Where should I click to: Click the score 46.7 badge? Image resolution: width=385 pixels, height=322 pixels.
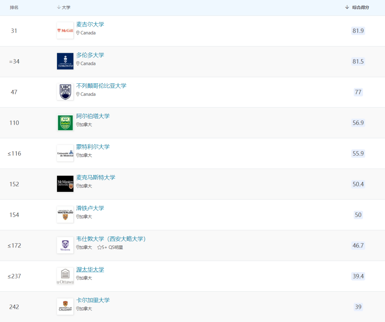coord(358,246)
